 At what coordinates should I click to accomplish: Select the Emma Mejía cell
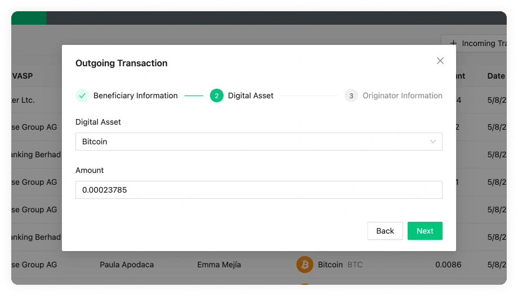coord(219,265)
